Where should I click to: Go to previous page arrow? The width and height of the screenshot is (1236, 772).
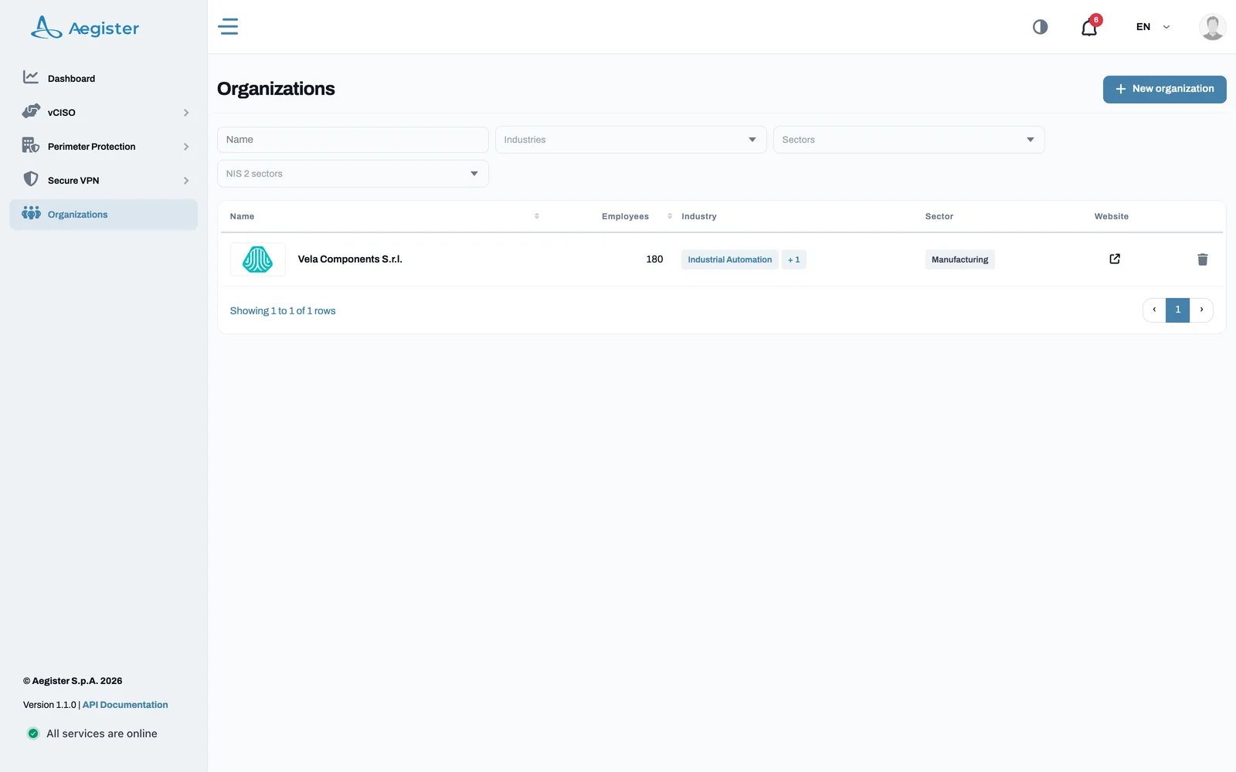(1154, 310)
